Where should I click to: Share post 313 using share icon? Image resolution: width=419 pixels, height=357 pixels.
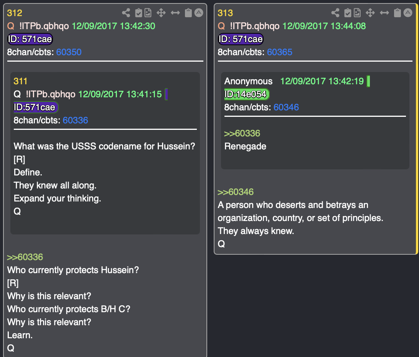point(335,13)
